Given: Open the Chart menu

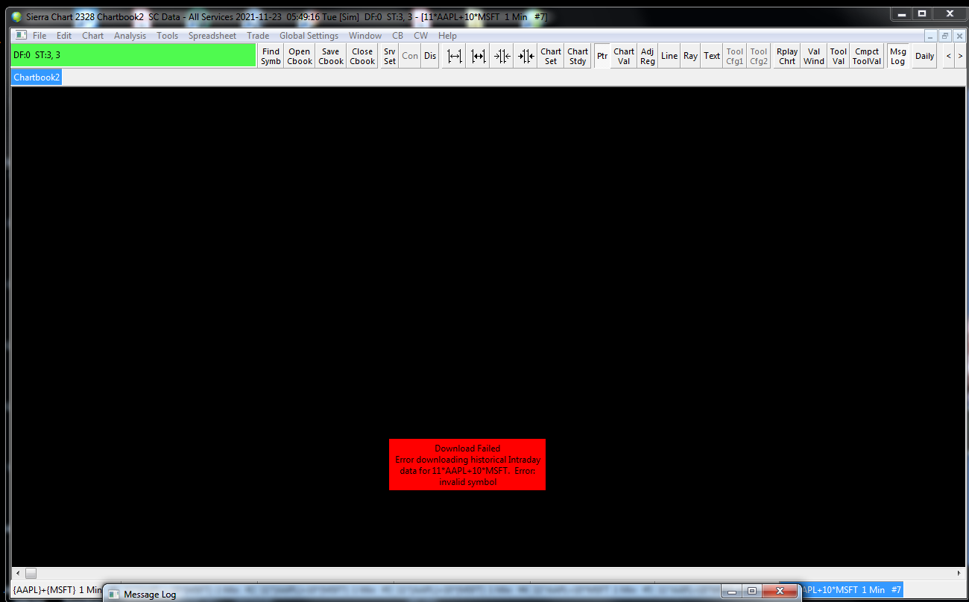Looking at the screenshot, I should click(93, 36).
